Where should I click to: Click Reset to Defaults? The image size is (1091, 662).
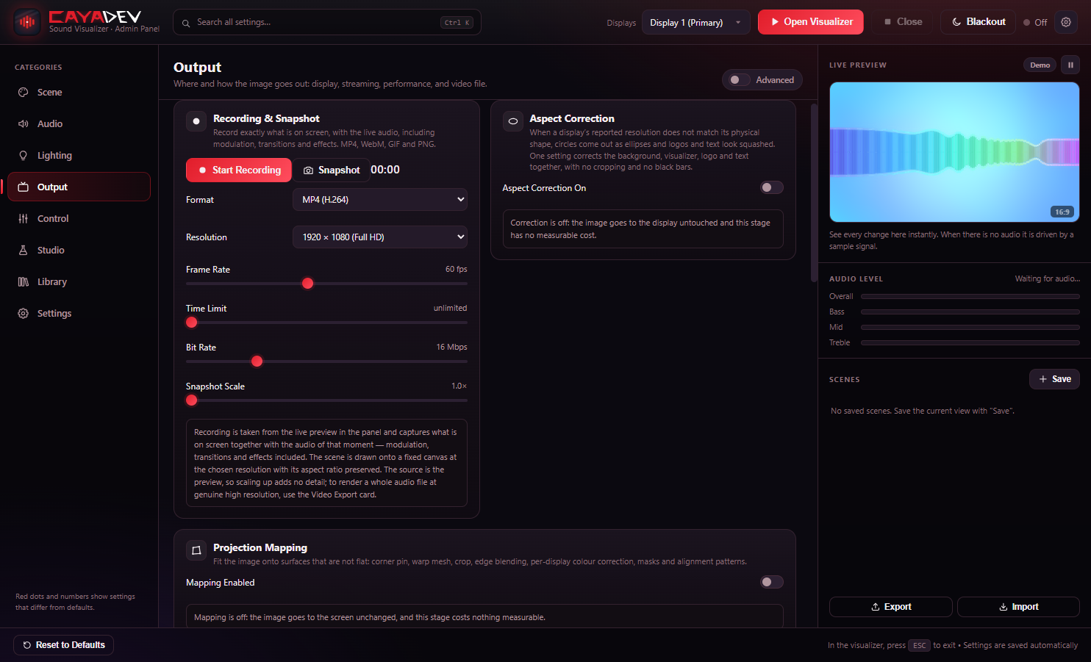64,645
